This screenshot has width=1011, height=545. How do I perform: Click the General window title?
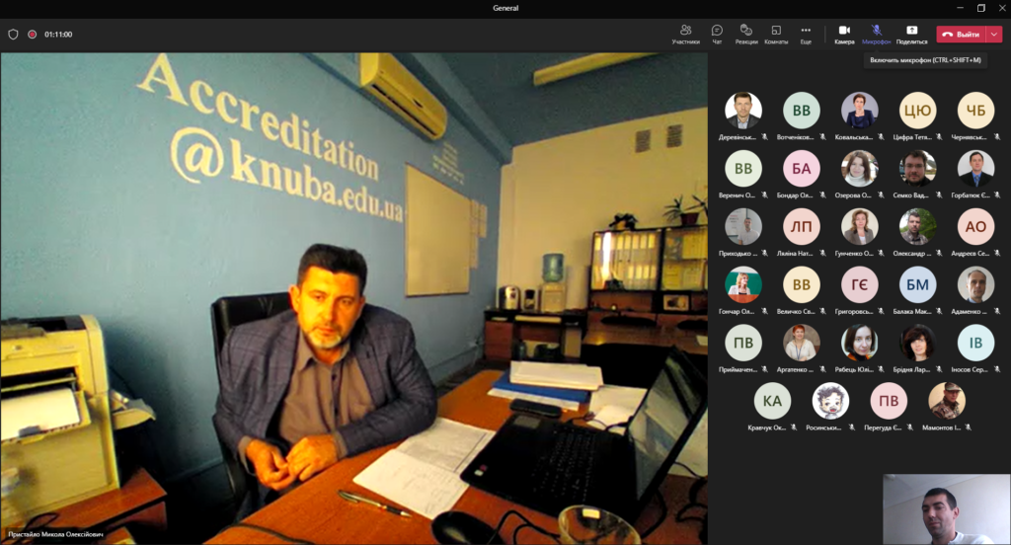(x=505, y=8)
